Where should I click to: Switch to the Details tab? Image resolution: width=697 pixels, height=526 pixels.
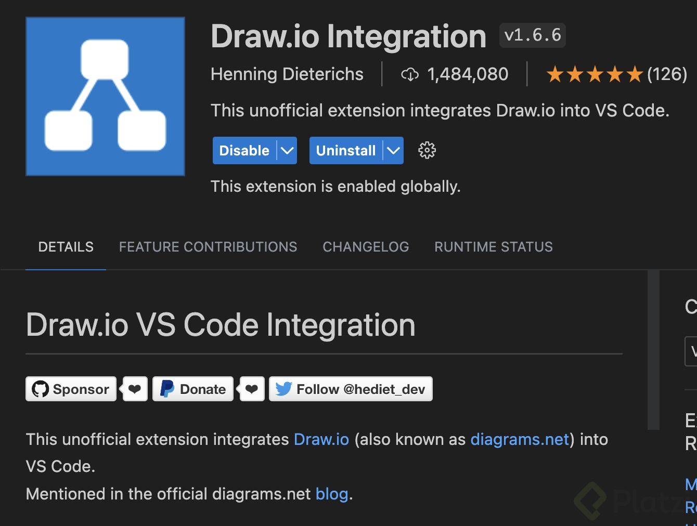tap(66, 247)
